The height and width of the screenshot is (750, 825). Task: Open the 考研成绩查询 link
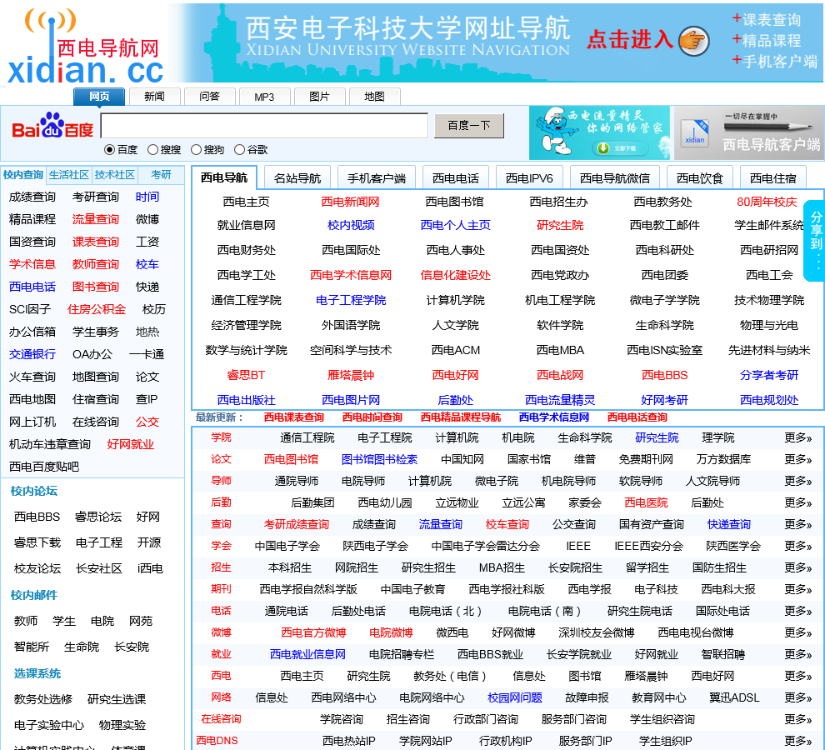click(x=296, y=524)
